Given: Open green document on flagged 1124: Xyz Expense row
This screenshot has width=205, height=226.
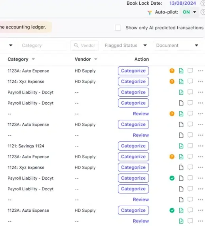Looking at the screenshot, I should 181,82.
